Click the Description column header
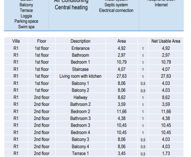The width and height of the screenshot is (191, 157). tap(80, 41)
